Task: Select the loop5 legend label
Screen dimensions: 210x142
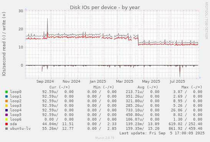Action: click(x=16, y=114)
